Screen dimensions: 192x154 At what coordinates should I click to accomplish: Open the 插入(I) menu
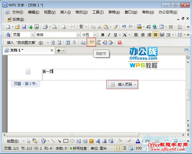pos(66,12)
